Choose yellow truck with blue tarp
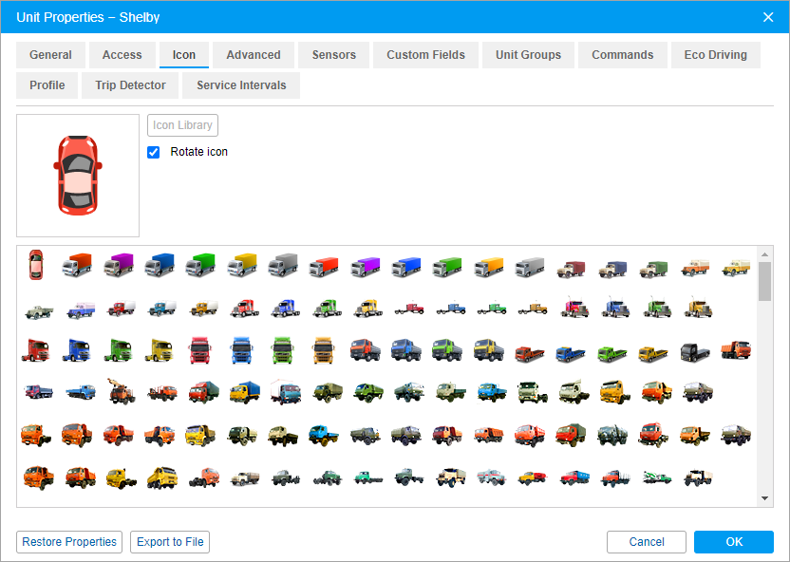The width and height of the screenshot is (790, 562). pos(245,392)
